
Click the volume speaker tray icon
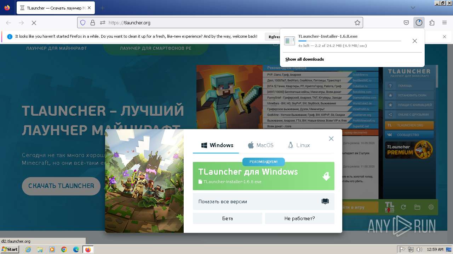pyautogui.click(x=419, y=249)
